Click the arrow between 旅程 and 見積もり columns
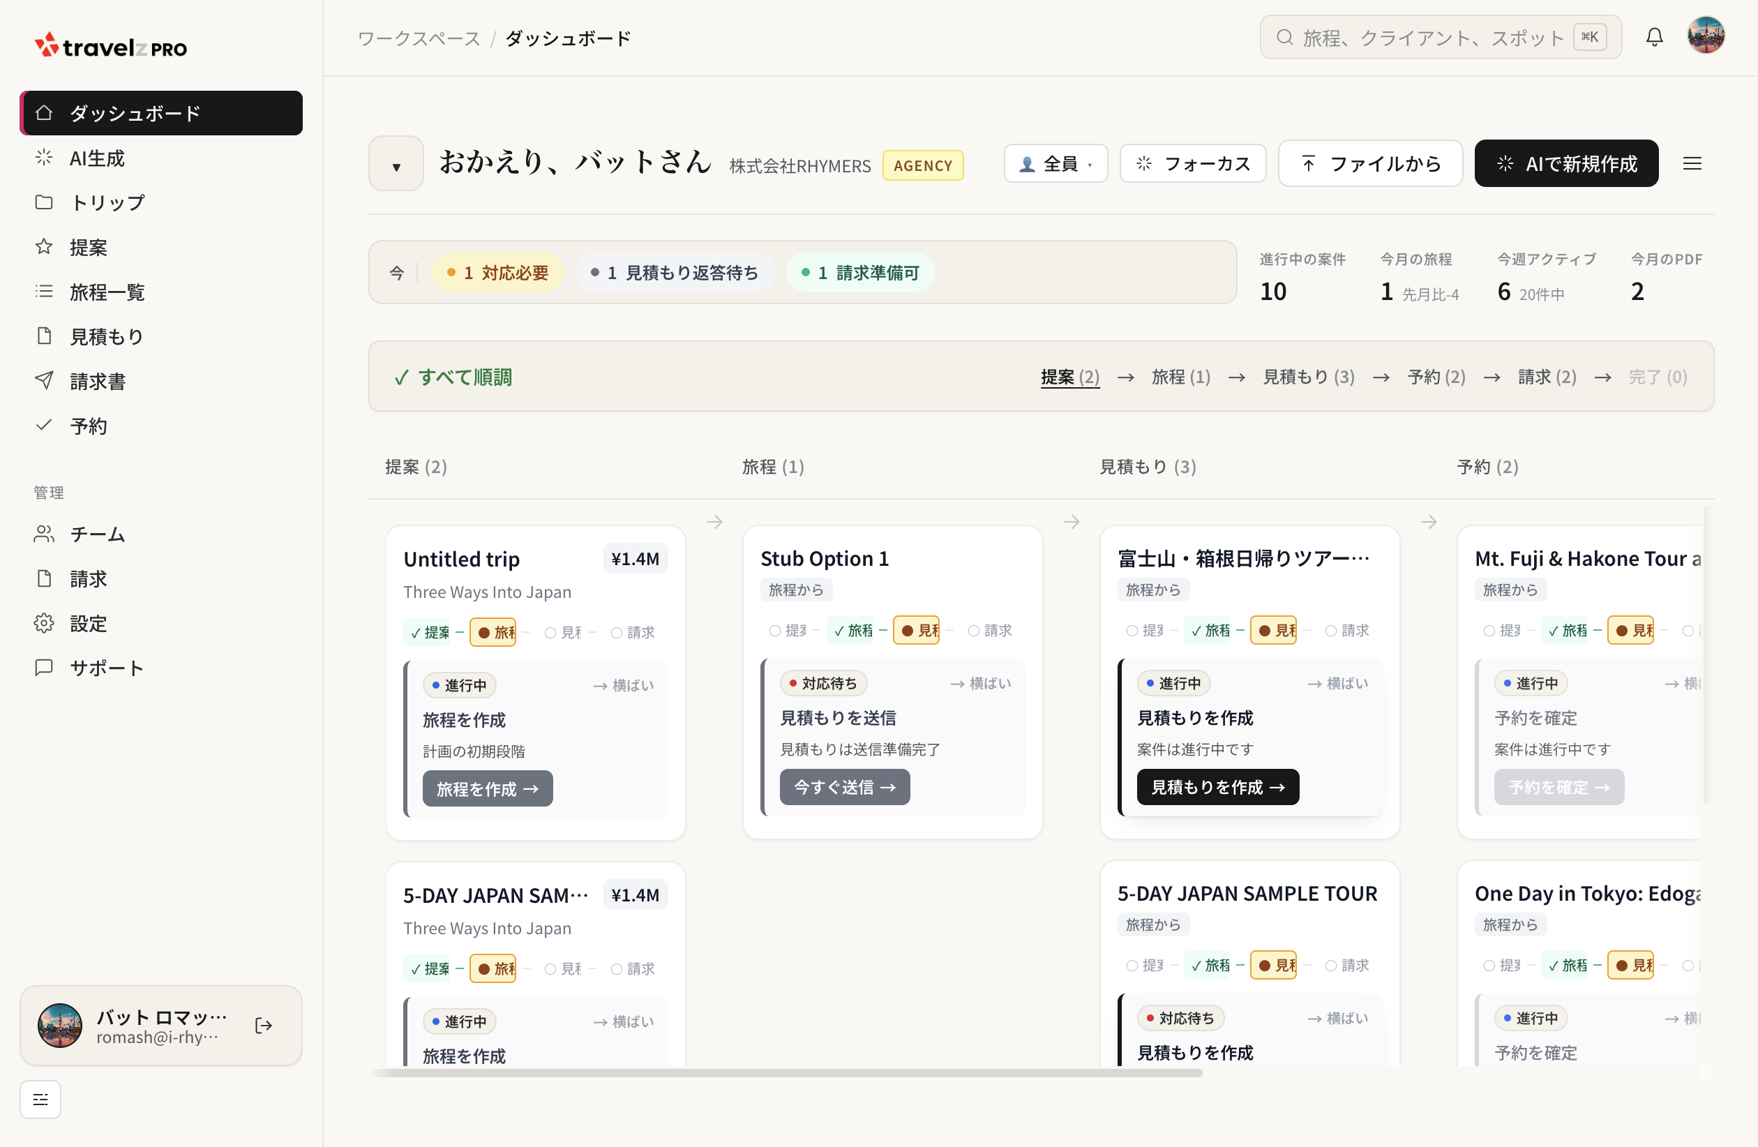This screenshot has width=1758, height=1147. click(x=1072, y=522)
